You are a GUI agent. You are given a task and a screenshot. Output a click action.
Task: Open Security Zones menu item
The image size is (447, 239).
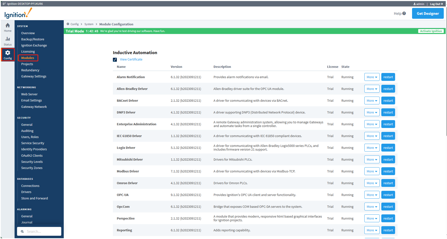[x=32, y=168]
